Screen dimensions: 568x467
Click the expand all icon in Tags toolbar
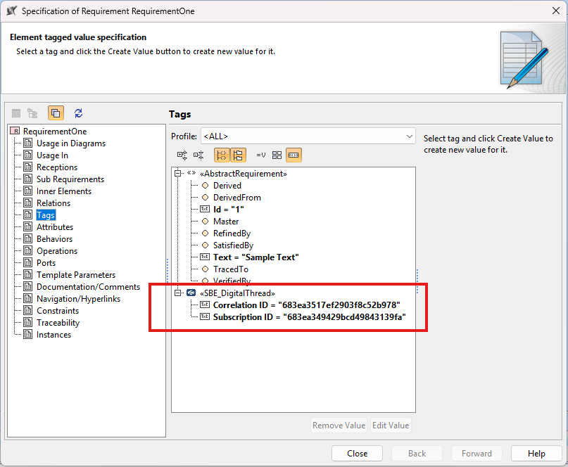coord(182,155)
